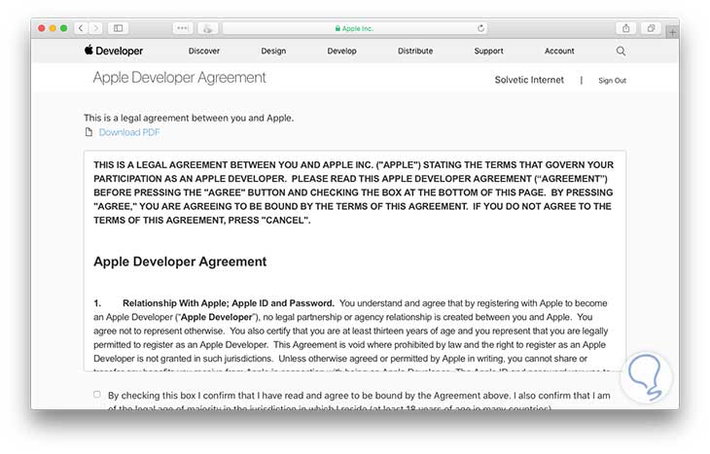Show all tabs overview icon
The image size is (710, 454).
(651, 28)
